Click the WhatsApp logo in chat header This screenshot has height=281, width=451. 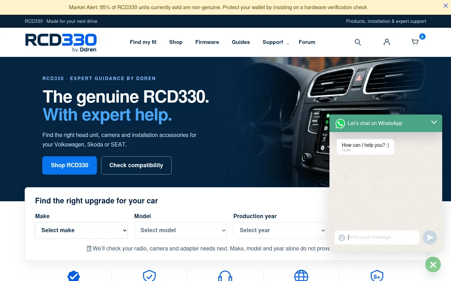(340, 123)
